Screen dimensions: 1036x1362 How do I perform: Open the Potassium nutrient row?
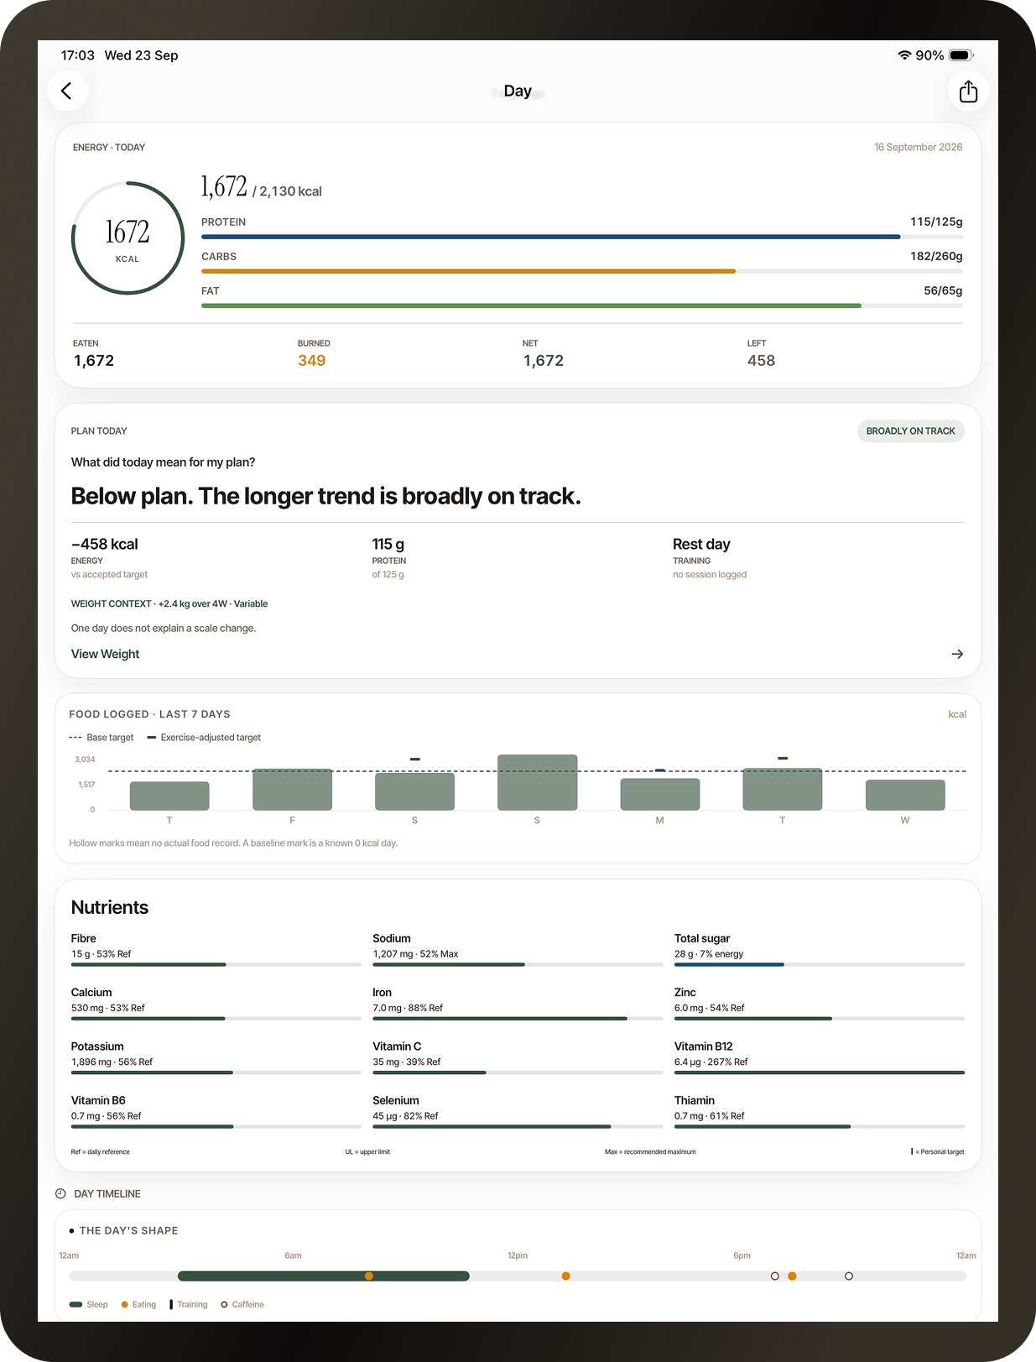(216, 1057)
